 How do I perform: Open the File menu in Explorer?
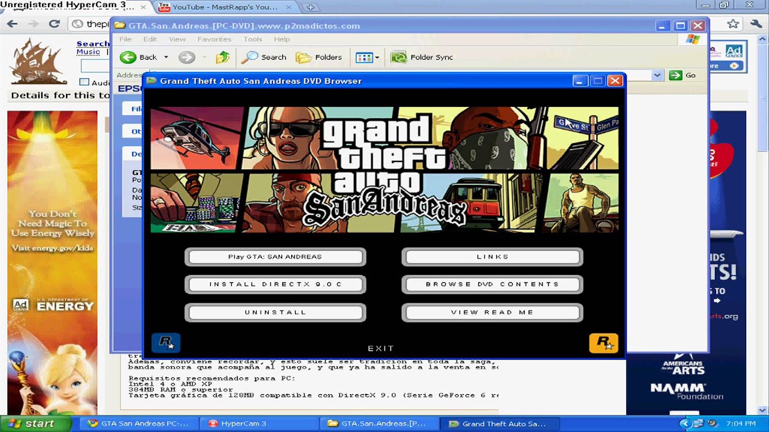click(x=125, y=39)
